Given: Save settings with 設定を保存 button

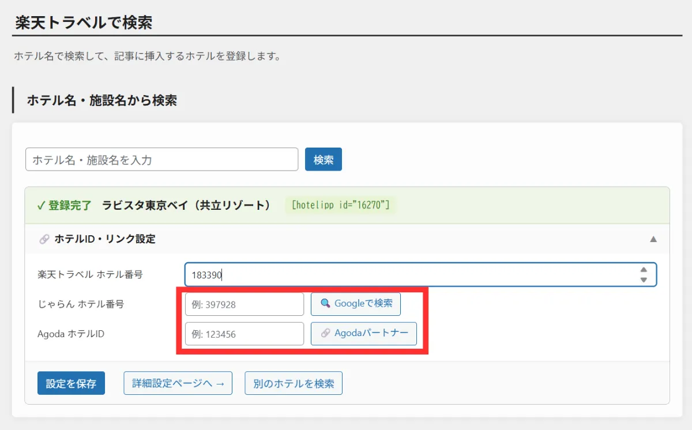Looking at the screenshot, I should coord(71,383).
